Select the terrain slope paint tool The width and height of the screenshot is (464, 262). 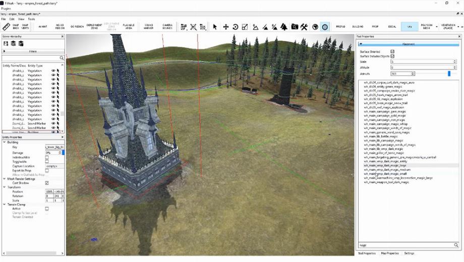point(265,27)
